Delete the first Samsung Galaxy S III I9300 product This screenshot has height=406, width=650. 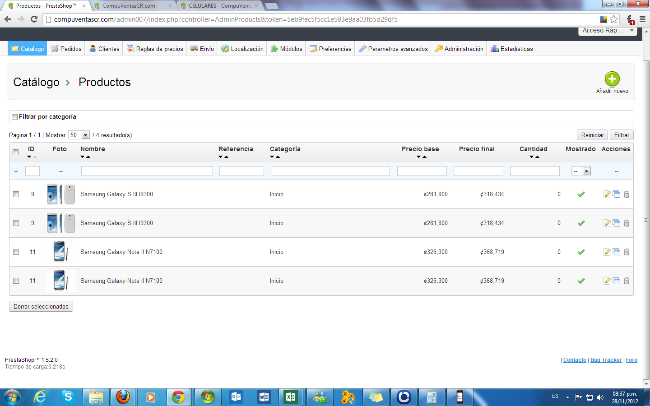(x=627, y=194)
